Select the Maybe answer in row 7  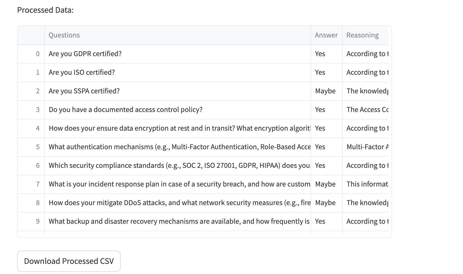point(325,184)
